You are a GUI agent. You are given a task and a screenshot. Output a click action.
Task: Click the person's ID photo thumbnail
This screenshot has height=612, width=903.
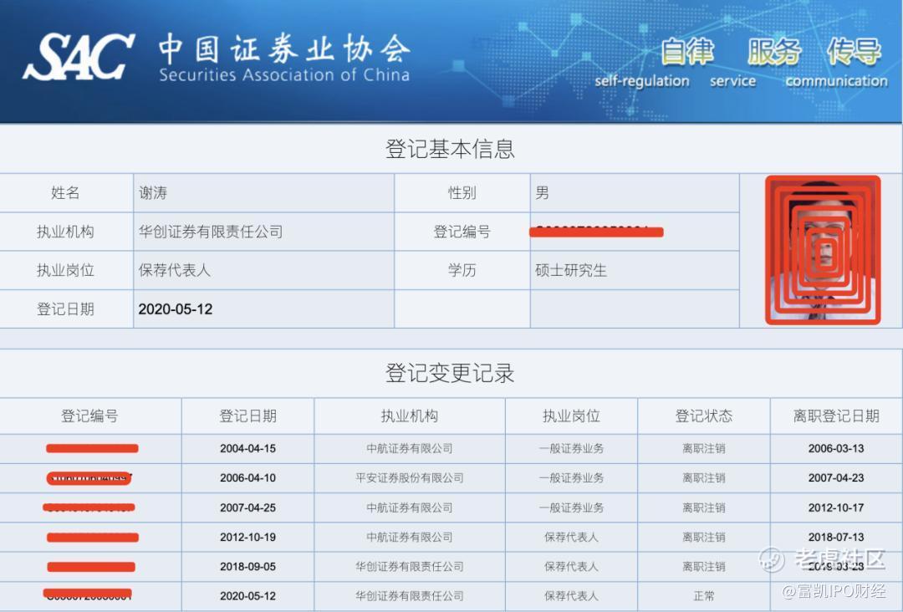(823, 250)
